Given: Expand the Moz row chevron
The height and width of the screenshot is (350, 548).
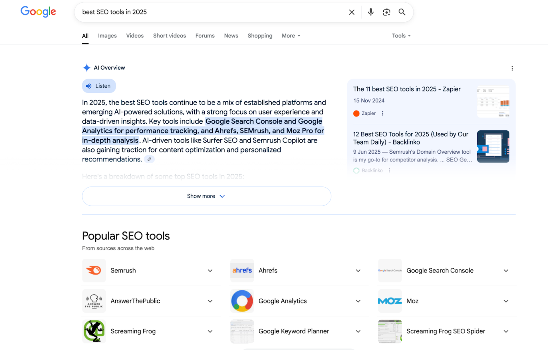Looking at the screenshot, I should click(x=506, y=301).
